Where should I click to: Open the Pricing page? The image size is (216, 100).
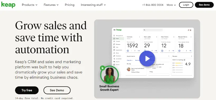[x=69, y=5]
